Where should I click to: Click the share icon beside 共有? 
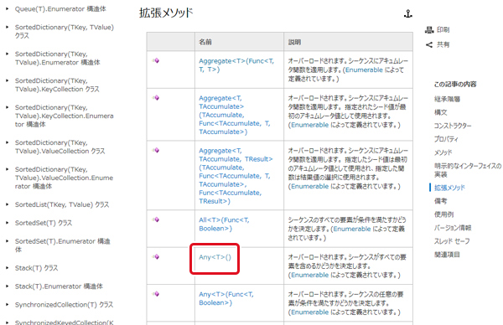(429, 45)
